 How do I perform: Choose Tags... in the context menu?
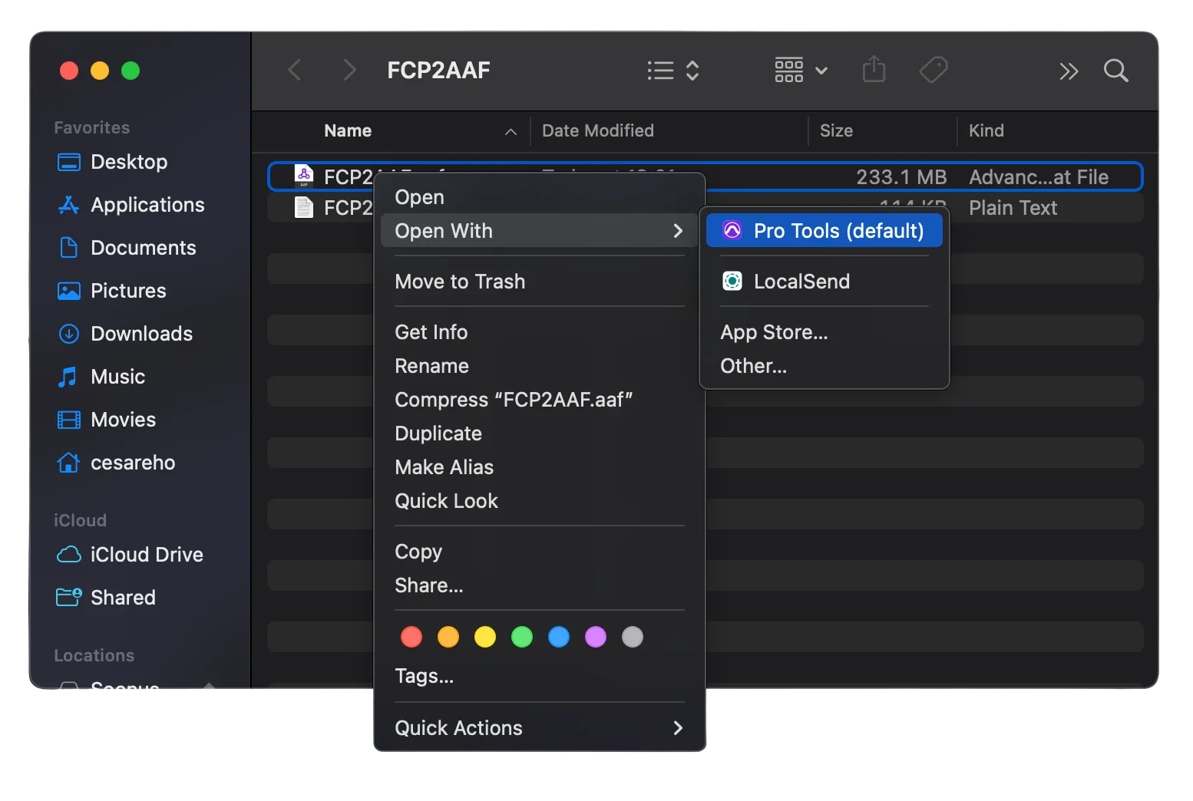tap(539, 676)
